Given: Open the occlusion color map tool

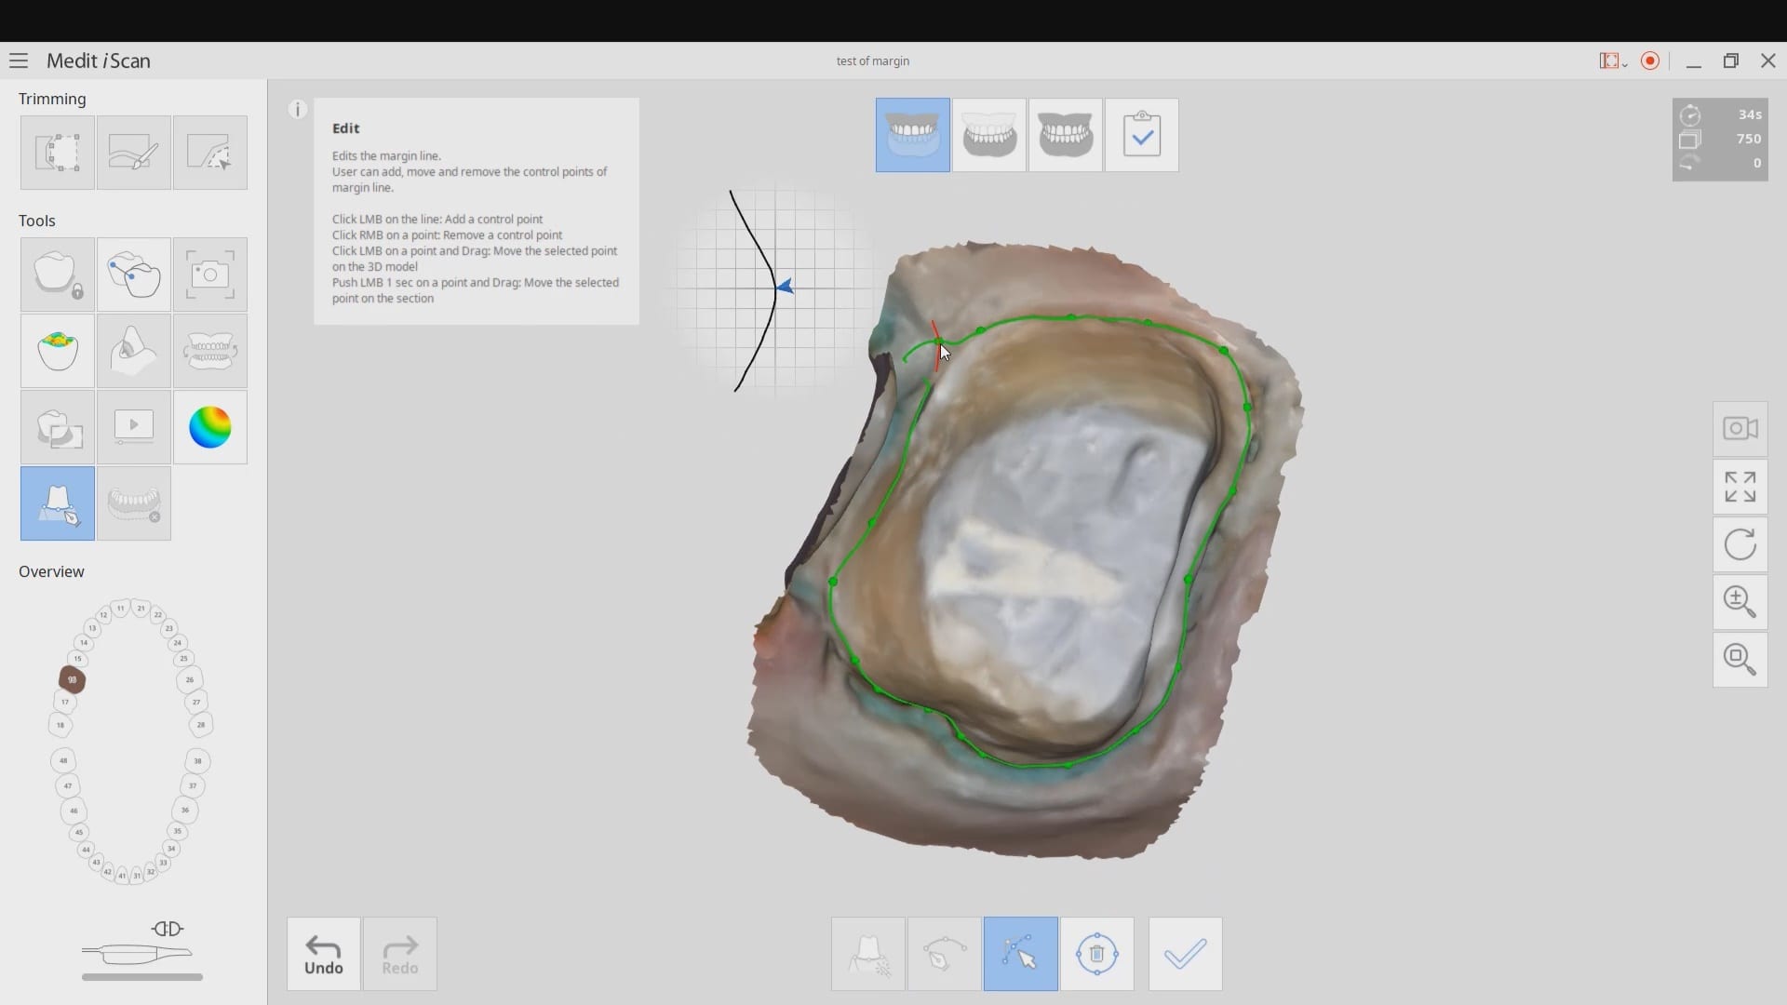Looking at the screenshot, I should tap(58, 351).
